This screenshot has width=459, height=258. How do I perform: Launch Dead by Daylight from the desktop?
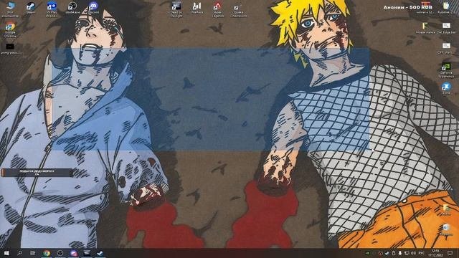pos(176,9)
